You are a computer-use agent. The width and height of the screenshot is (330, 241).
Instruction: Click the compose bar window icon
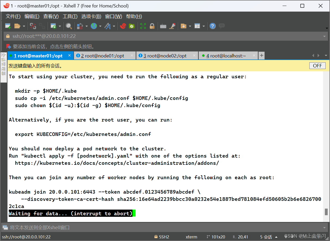coord(5,228)
